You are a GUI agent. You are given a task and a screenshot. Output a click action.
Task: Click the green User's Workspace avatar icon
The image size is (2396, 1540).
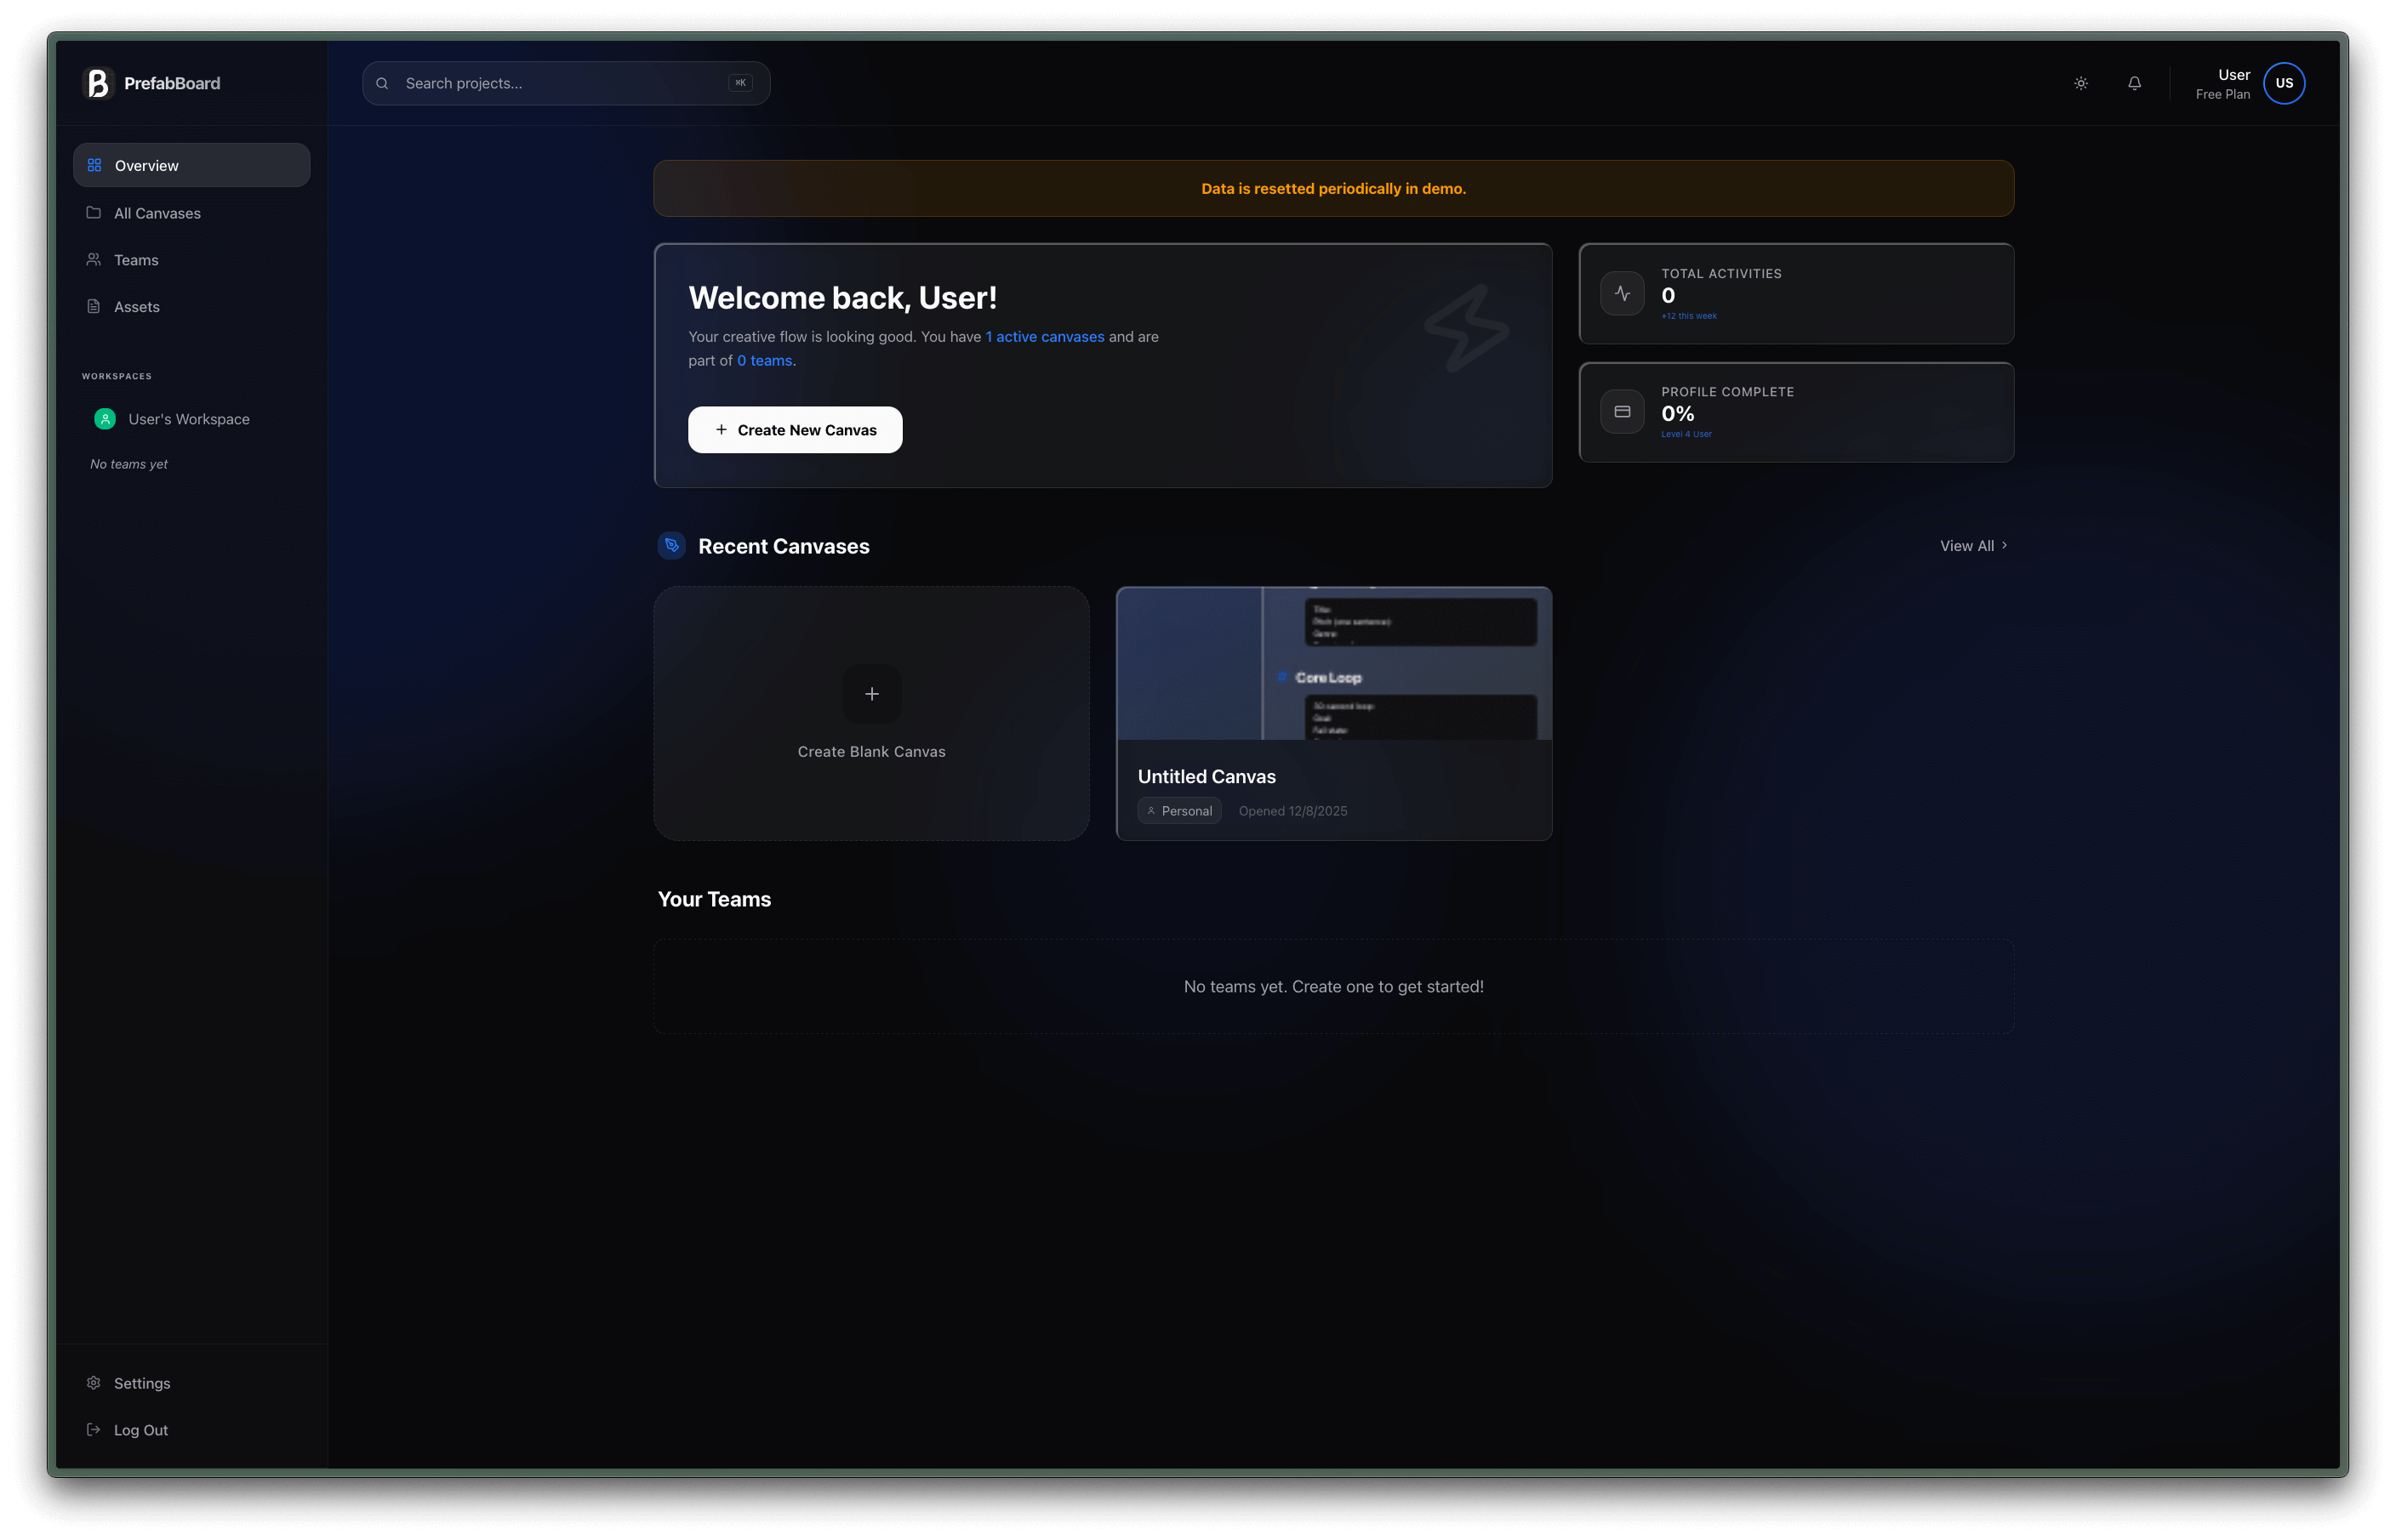point(105,419)
